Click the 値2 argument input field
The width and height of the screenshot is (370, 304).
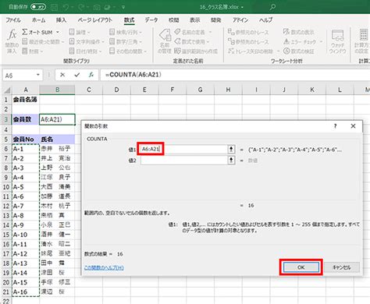(x=184, y=161)
